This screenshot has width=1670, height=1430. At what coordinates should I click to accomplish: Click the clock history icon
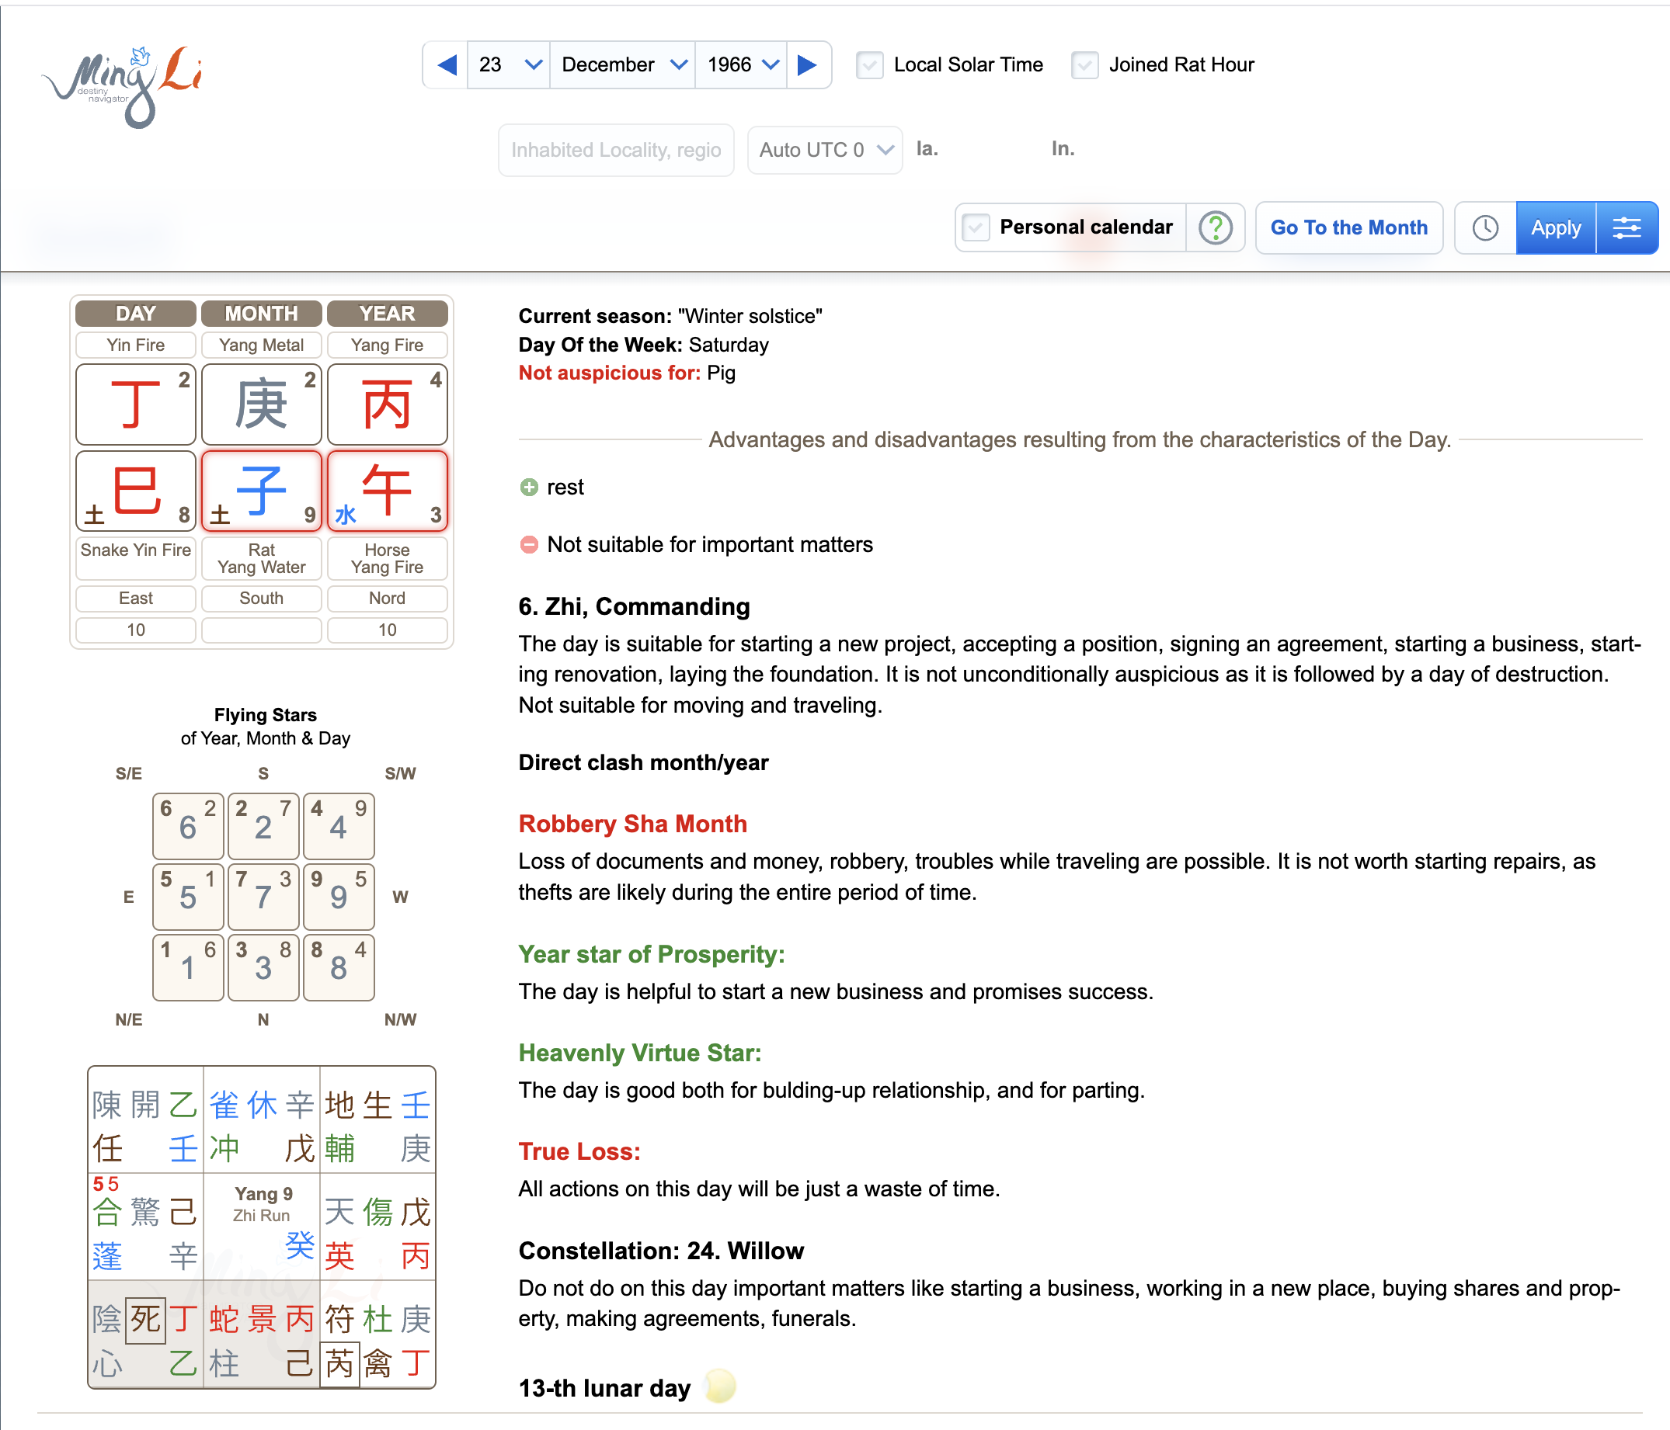click(x=1485, y=228)
